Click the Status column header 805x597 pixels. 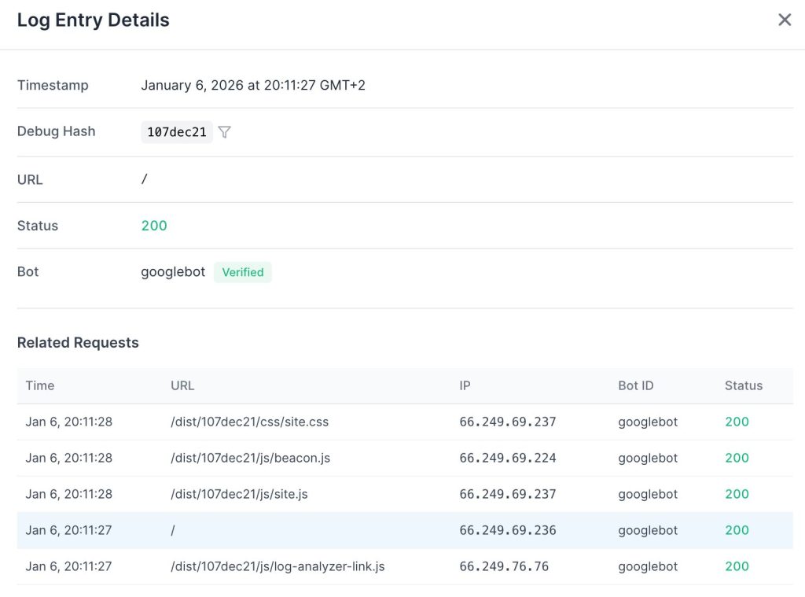pos(743,385)
